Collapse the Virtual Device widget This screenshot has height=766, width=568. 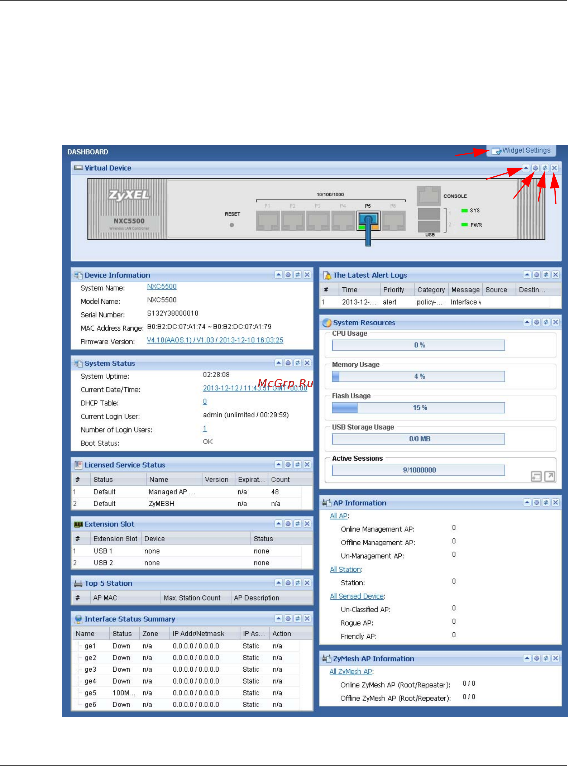[526, 168]
